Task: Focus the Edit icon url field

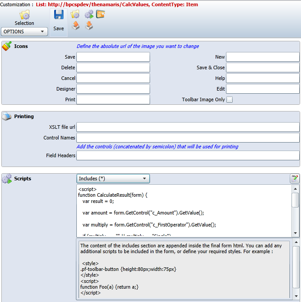Action: point(263,89)
